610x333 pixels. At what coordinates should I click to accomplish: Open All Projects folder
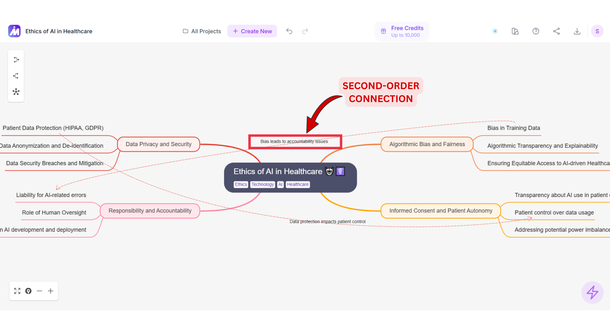[202, 31]
